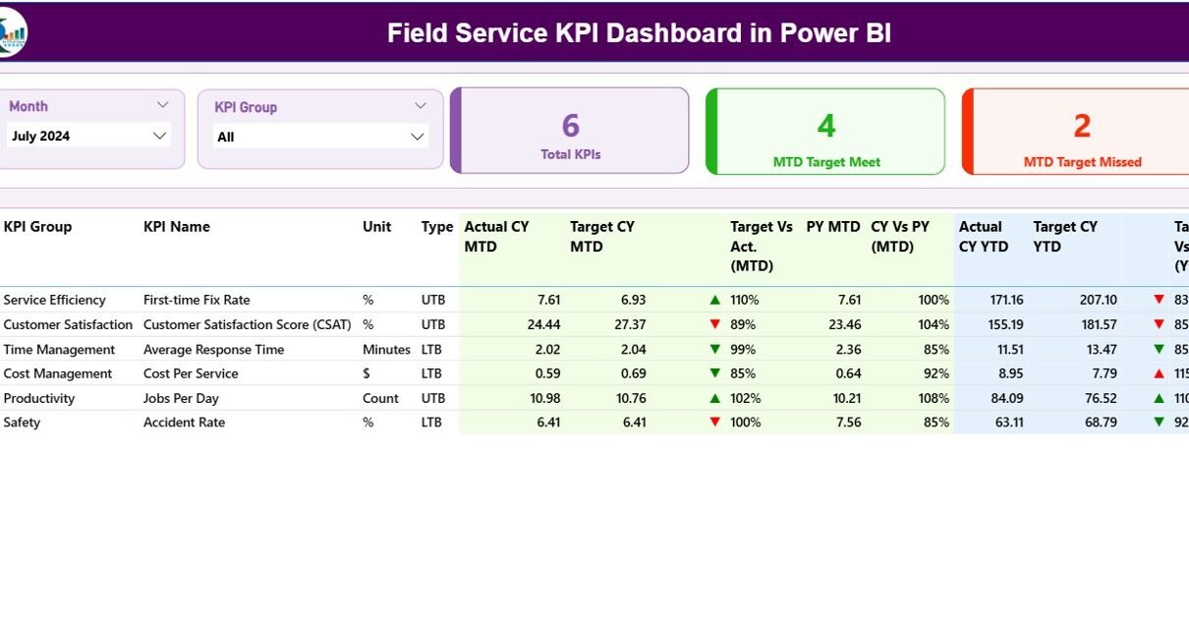Select the MTD Target Meet card

click(x=825, y=132)
